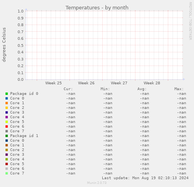Click the Max value in Package id 1 row
This screenshot has width=194, height=187.
[x=182, y=136]
